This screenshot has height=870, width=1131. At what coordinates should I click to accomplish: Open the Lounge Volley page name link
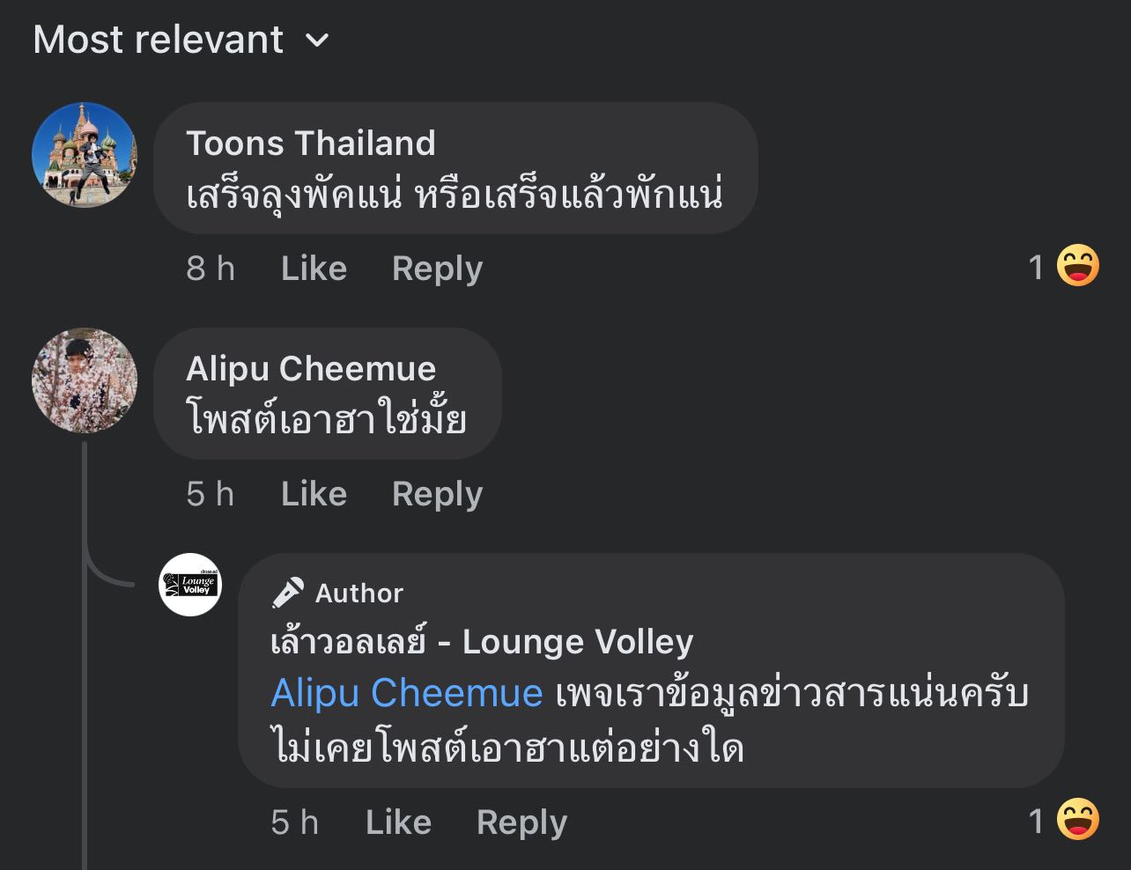482,642
